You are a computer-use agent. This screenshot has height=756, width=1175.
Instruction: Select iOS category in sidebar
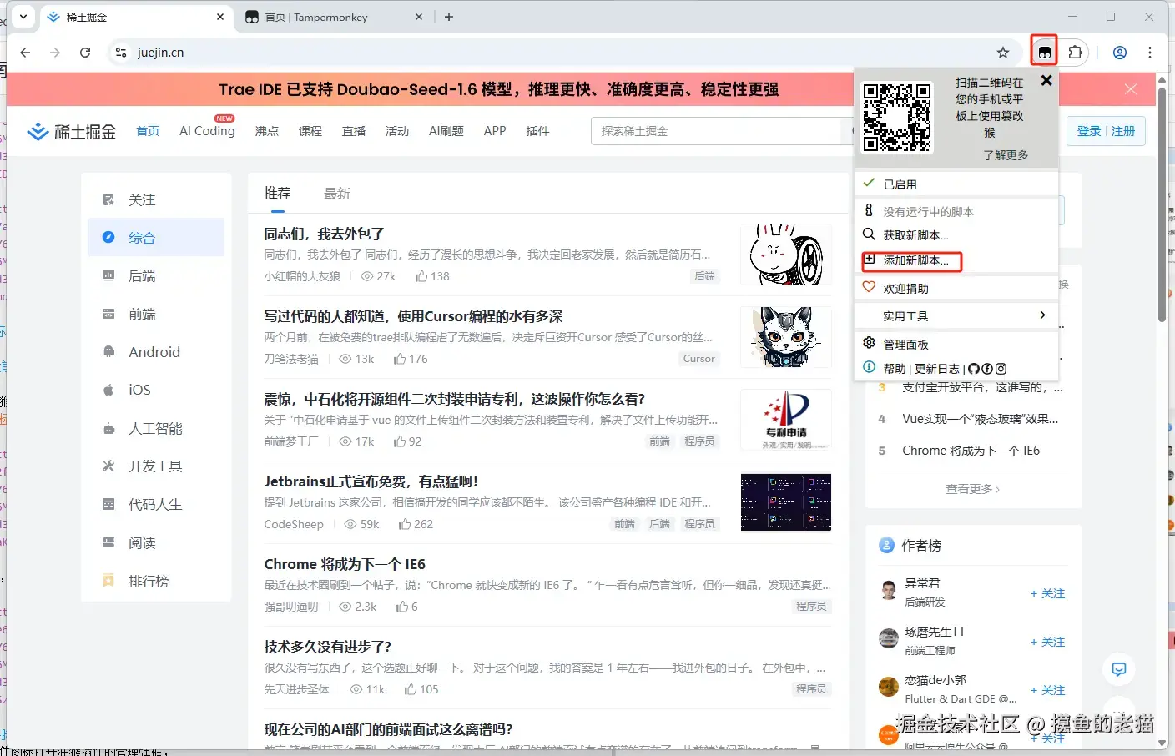(x=156, y=390)
